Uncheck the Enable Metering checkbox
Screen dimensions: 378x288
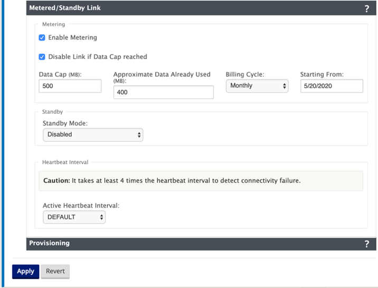coord(42,37)
